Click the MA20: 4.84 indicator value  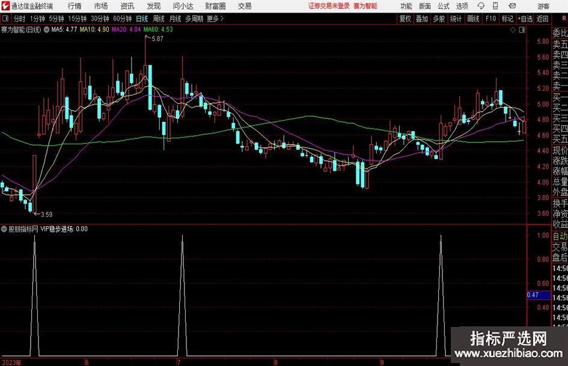click(126, 29)
